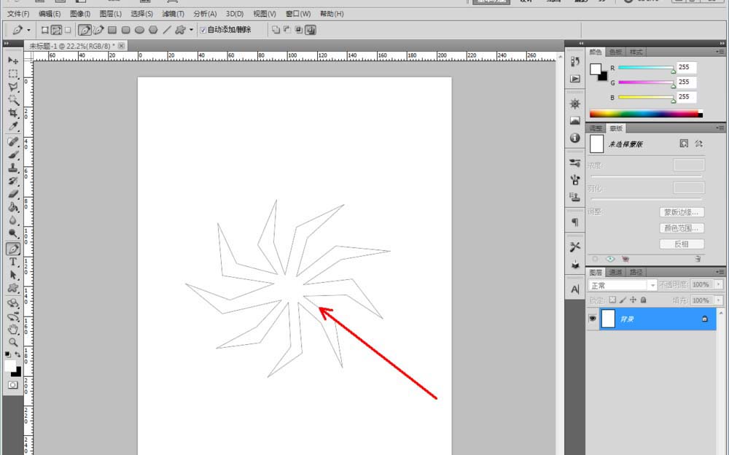The image size is (729, 455).
Task: Select the Crop tool
Action: pos(13,112)
